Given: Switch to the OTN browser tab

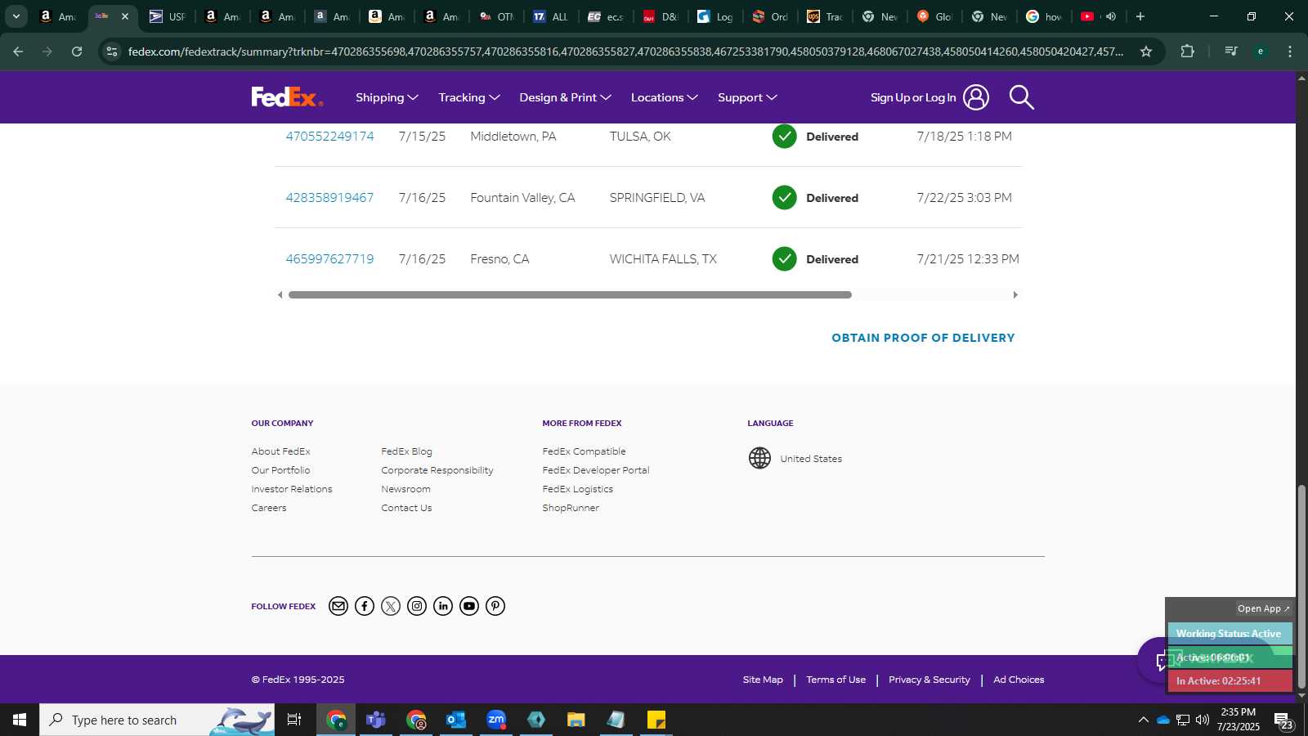Looking at the screenshot, I should coord(497,16).
